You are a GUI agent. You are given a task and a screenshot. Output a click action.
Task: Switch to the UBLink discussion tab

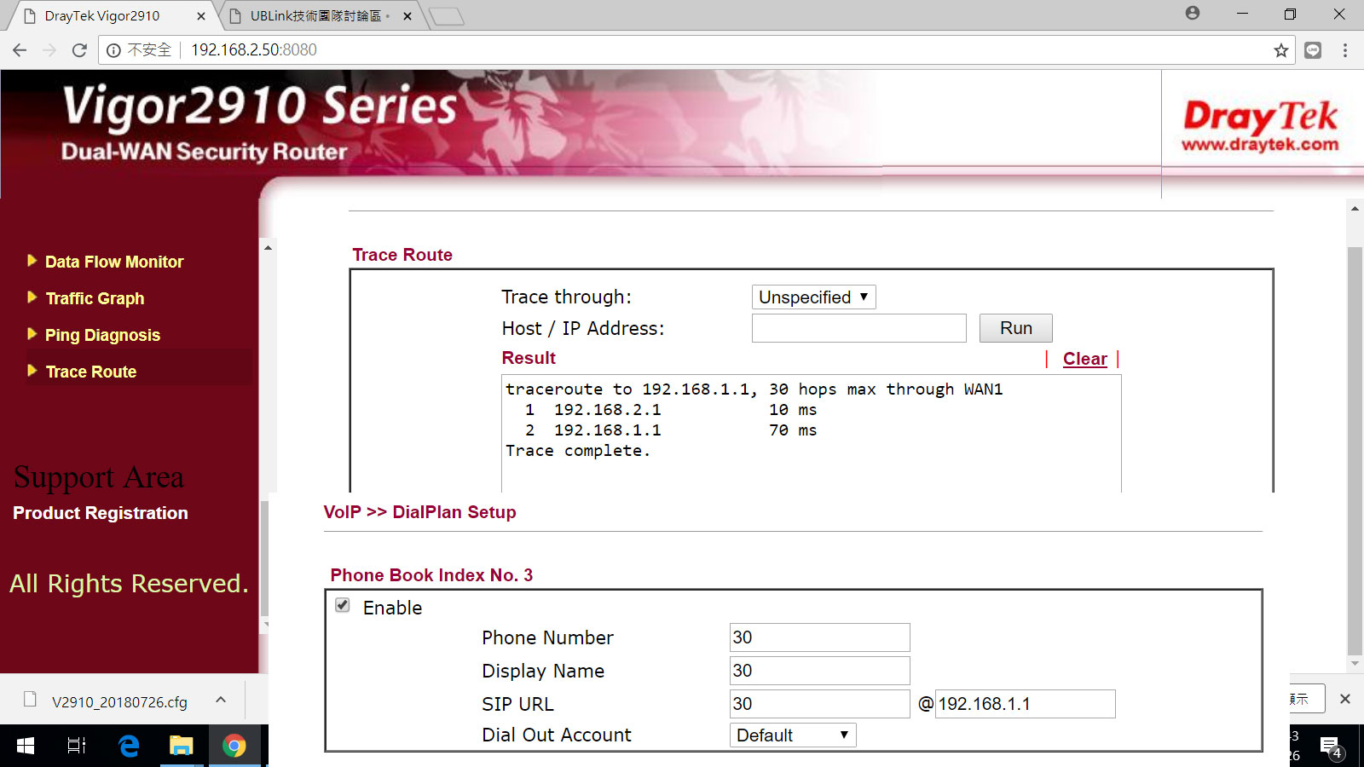(x=316, y=16)
